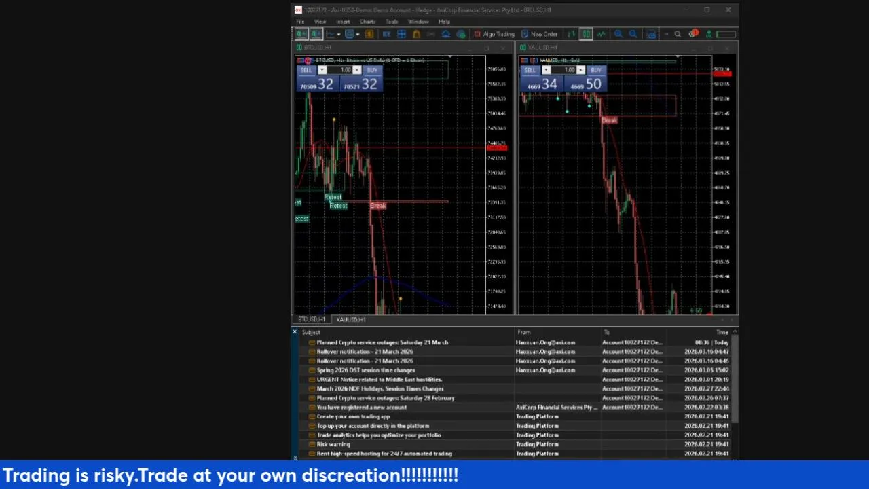Open the Charts menu
This screenshot has height=489, width=869.
(367, 22)
